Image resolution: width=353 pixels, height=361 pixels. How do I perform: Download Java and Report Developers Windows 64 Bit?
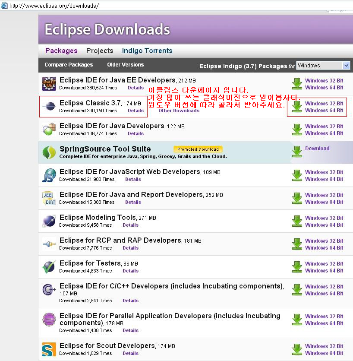(x=324, y=202)
